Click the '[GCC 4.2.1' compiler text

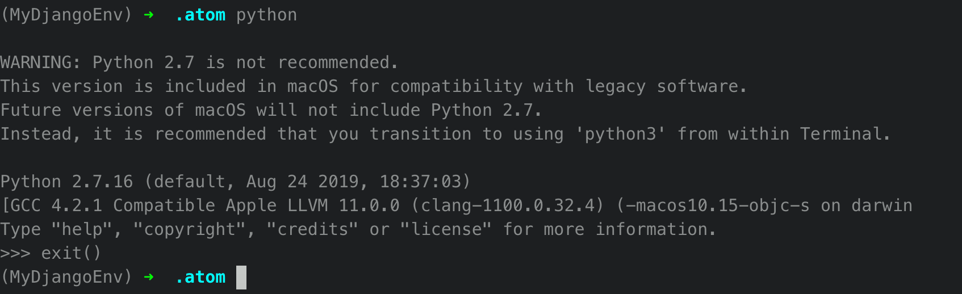[x=52, y=205]
